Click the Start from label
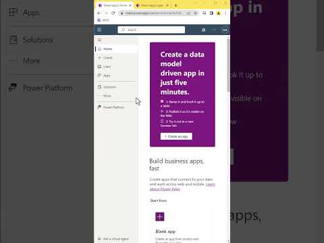 click(159, 200)
